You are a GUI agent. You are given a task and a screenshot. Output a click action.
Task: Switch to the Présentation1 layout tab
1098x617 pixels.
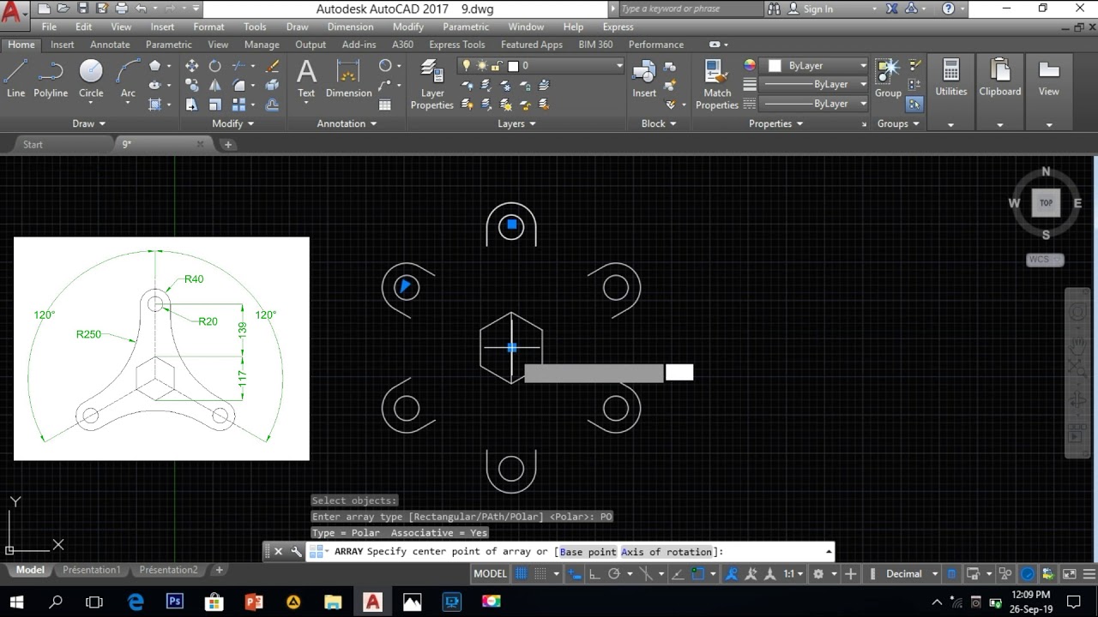click(92, 570)
